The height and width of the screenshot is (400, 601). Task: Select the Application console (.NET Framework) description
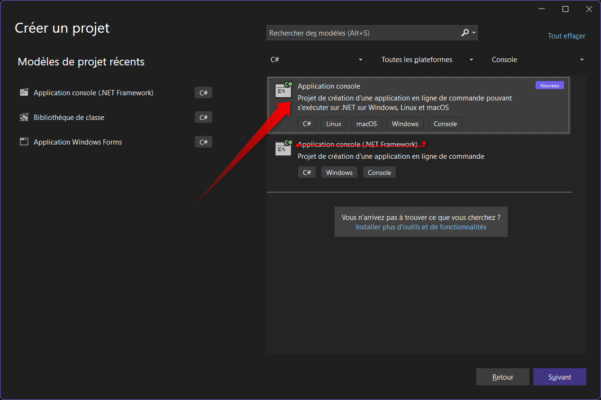tap(391, 156)
